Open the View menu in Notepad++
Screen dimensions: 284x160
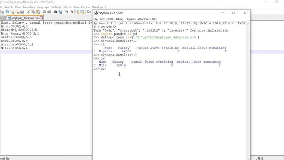18,7
